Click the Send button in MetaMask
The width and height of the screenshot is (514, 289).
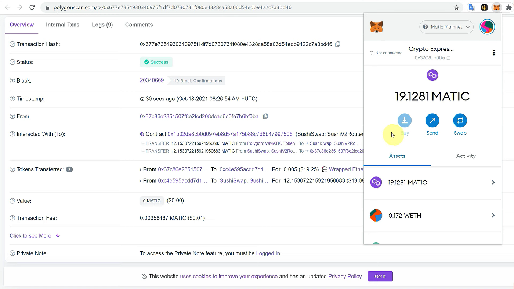click(432, 125)
